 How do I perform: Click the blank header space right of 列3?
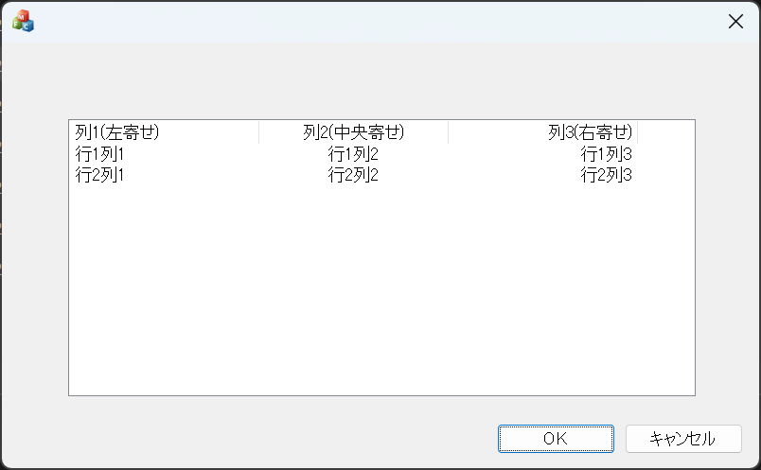click(x=666, y=132)
